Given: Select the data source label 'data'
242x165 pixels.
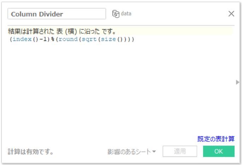Looking at the screenshot, I should (126, 14).
